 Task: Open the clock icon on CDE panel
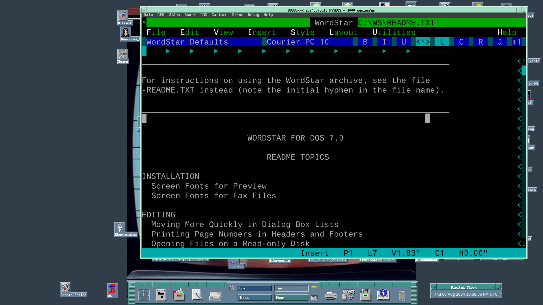pyautogui.click(x=144, y=295)
